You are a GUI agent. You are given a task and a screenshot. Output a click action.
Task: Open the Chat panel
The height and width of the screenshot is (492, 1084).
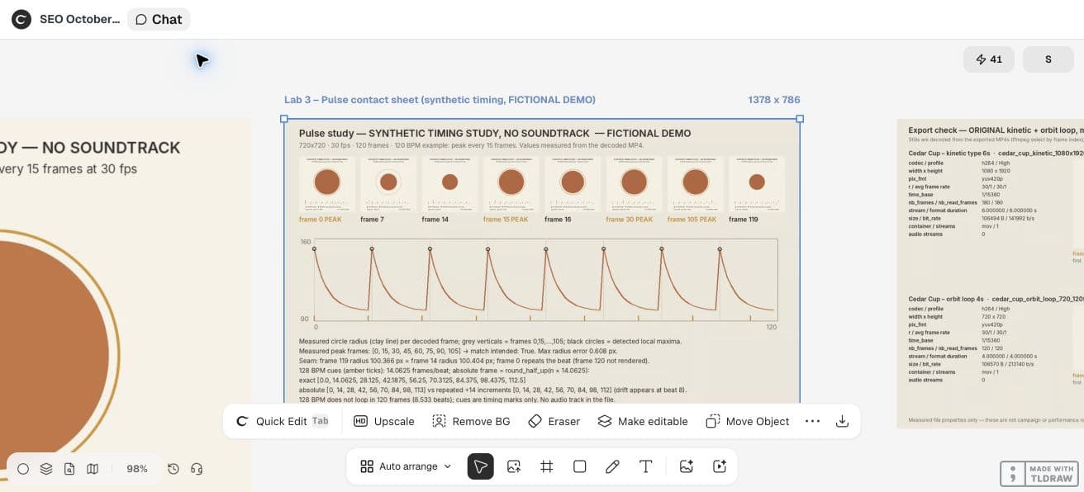pos(159,19)
